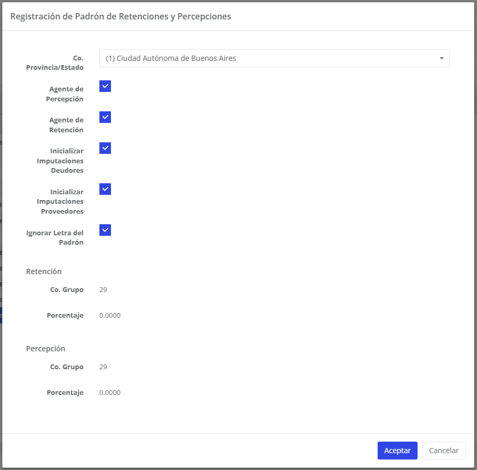This screenshot has height=470, width=477.
Task: Select the Retención Co. Grupo value
Action: pos(103,289)
